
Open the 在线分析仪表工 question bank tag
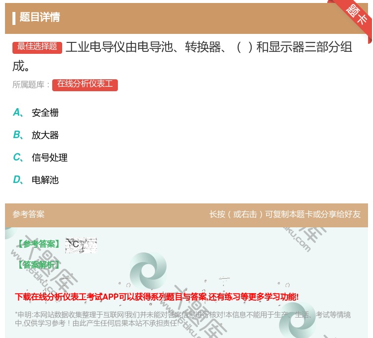[85, 85]
